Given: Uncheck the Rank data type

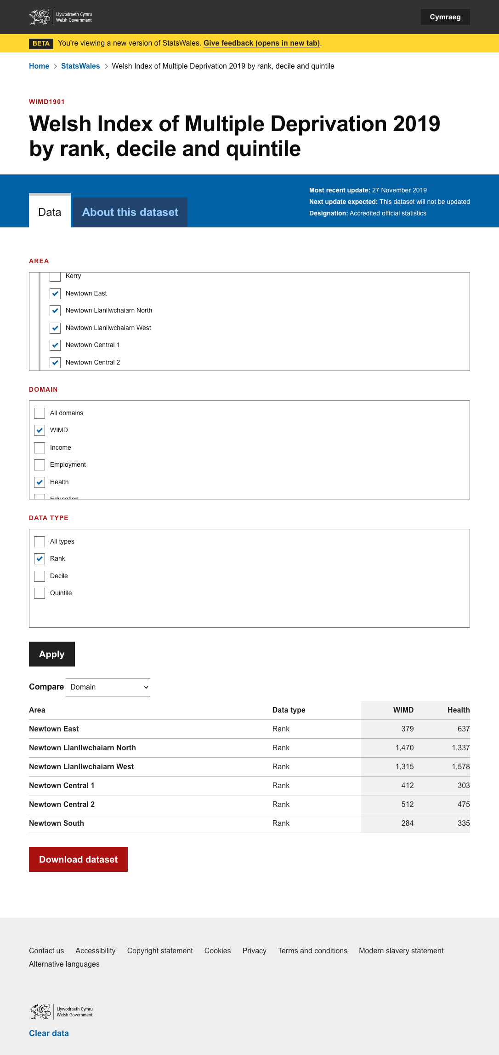Looking at the screenshot, I should 40,559.
